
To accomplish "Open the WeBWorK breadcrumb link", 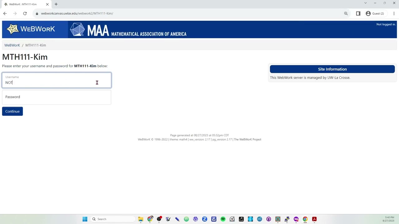I will pyautogui.click(x=12, y=45).
